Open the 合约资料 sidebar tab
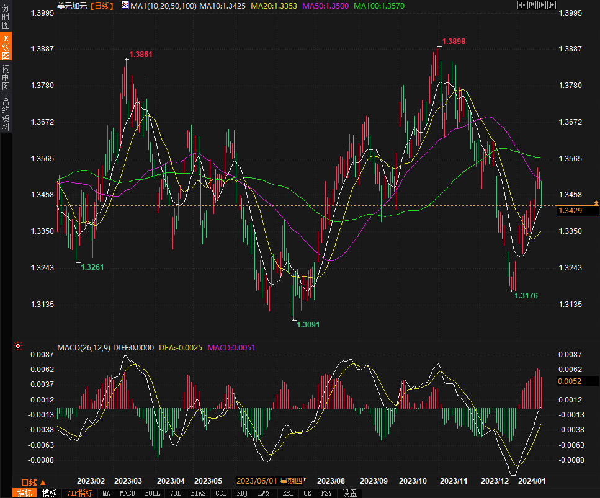 tap(6, 114)
